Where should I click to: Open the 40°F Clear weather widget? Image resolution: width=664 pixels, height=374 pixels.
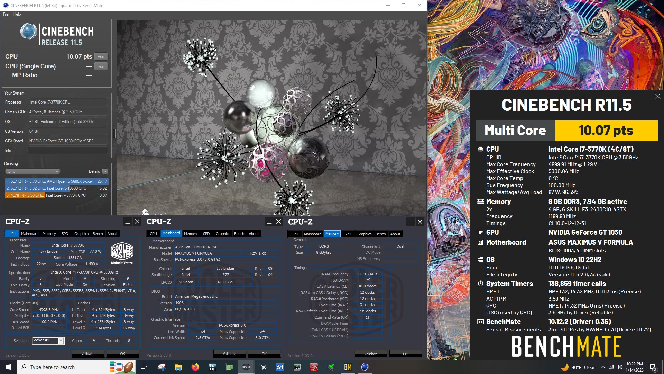pyautogui.click(x=578, y=367)
